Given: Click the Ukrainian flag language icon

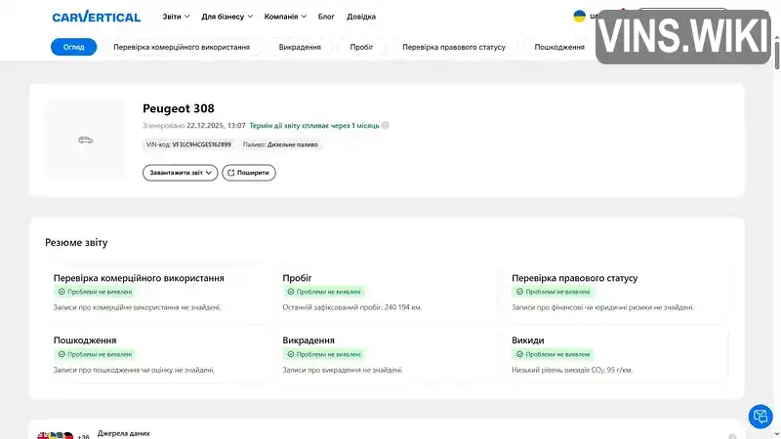Looking at the screenshot, I should point(579,16).
